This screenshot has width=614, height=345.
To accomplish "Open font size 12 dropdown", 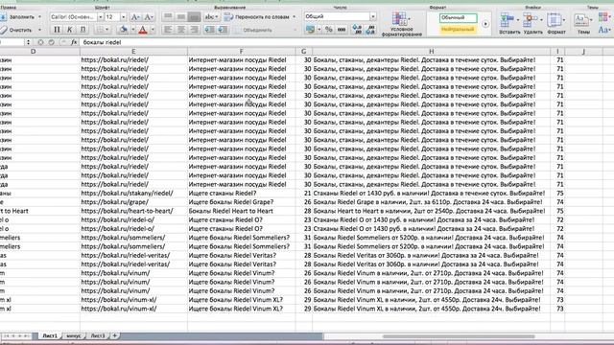I will 124,17.
